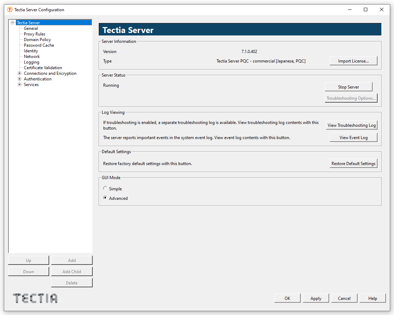The image size is (394, 315).
Task: Open Proxy Rules in the tree
Action: (x=34, y=34)
